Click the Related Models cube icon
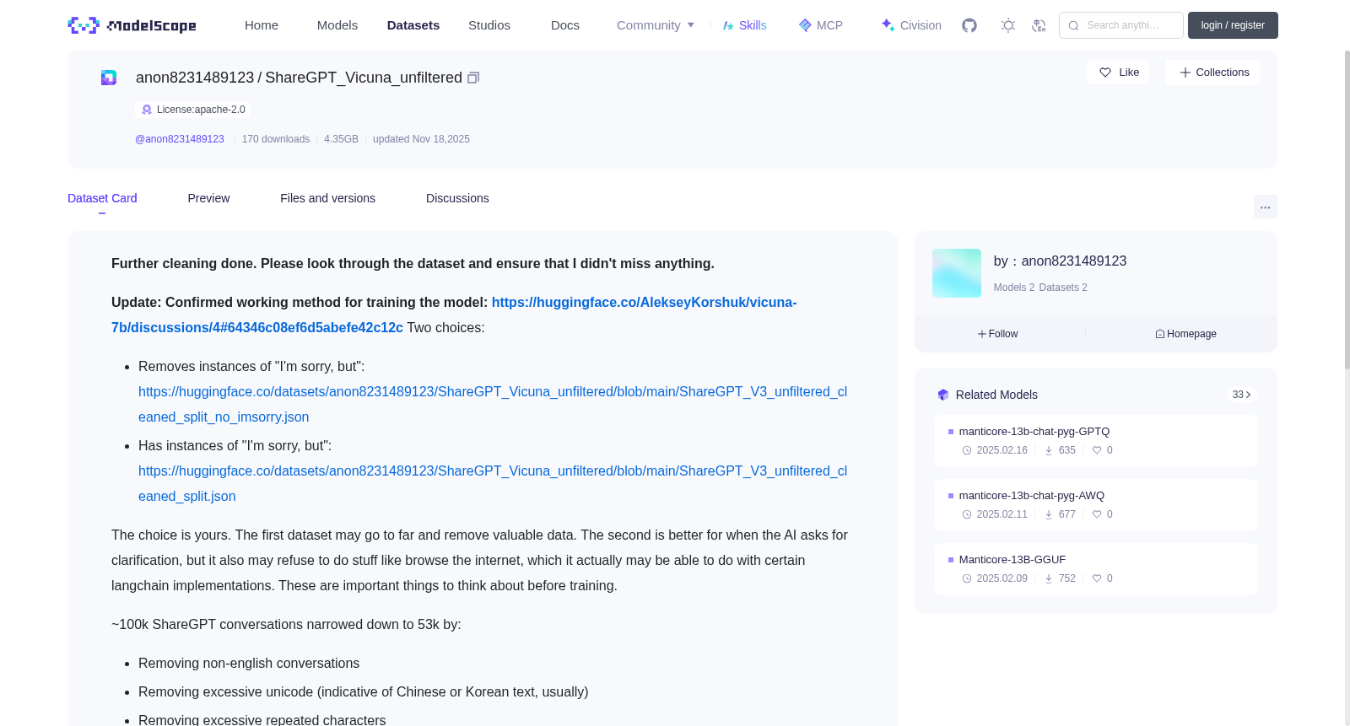This screenshot has width=1350, height=726. tap(943, 395)
